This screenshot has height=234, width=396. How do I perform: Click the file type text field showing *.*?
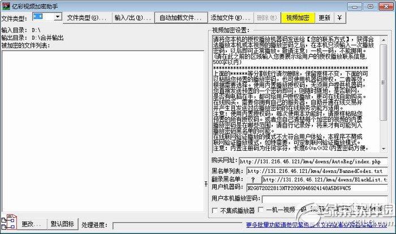[x=43, y=17]
